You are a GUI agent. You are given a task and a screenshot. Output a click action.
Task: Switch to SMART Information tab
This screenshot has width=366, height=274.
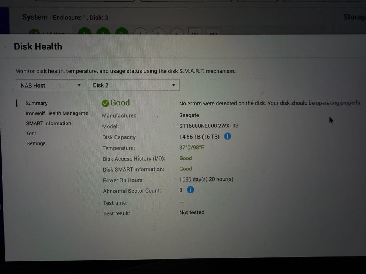(48, 123)
